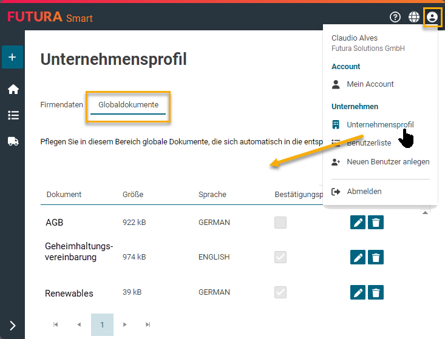Jump to last page in pagination
445x339 pixels.
(148, 325)
